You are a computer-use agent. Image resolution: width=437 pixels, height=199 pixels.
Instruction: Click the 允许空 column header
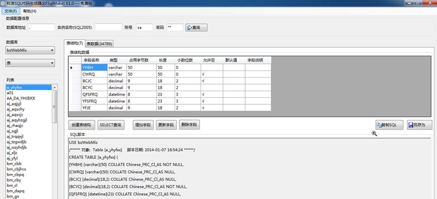point(212,60)
